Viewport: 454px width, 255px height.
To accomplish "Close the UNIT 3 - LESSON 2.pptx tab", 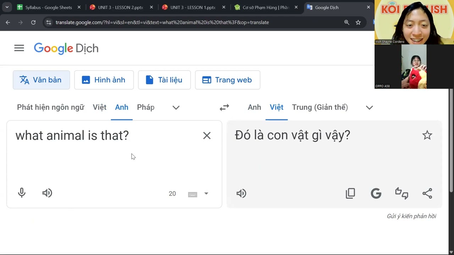I will 151,7.
